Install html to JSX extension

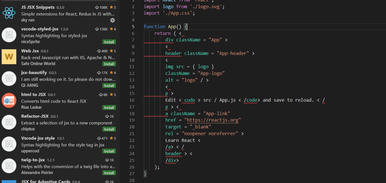pyautogui.click(x=109, y=108)
